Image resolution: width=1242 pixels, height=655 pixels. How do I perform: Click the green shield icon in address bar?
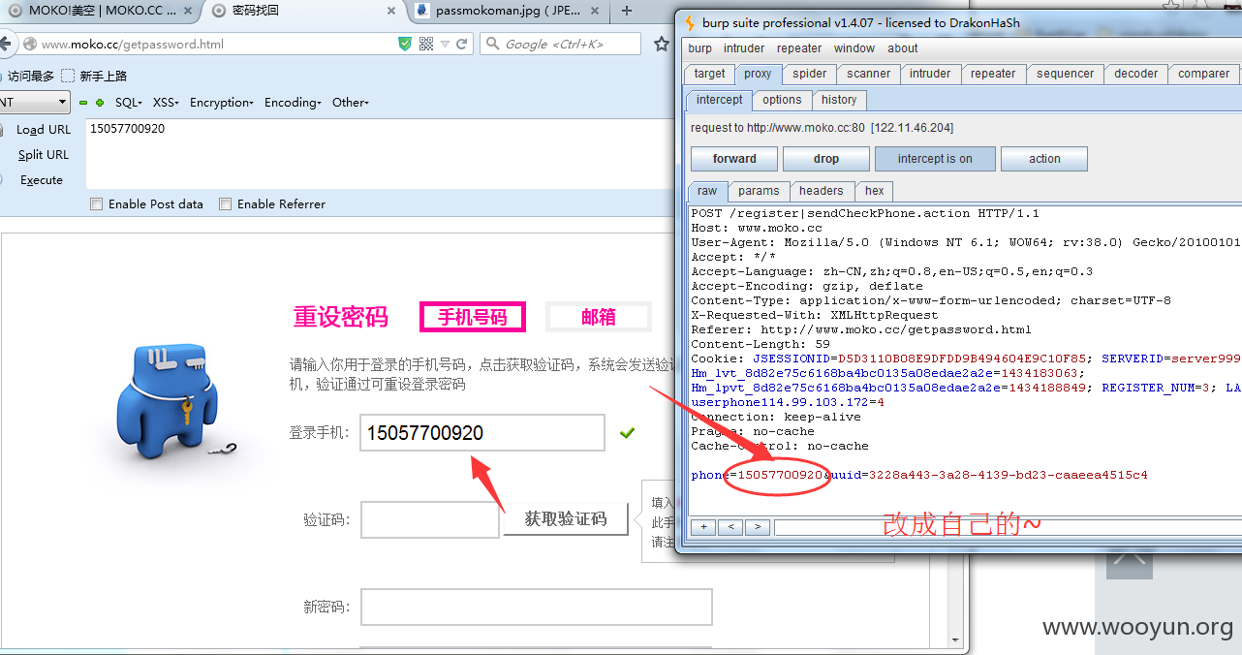coord(405,44)
